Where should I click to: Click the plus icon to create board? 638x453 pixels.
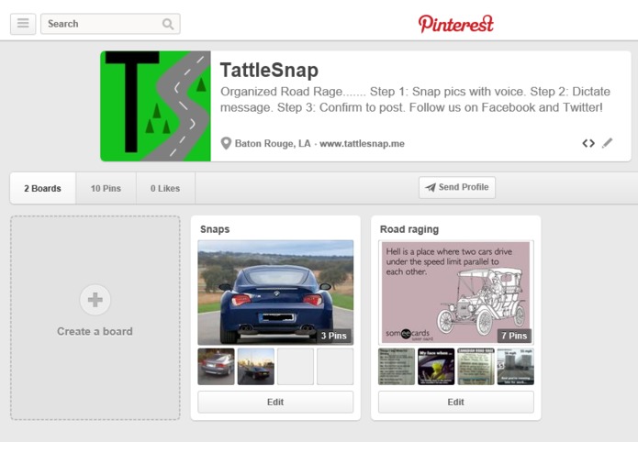tap(95, 300)
